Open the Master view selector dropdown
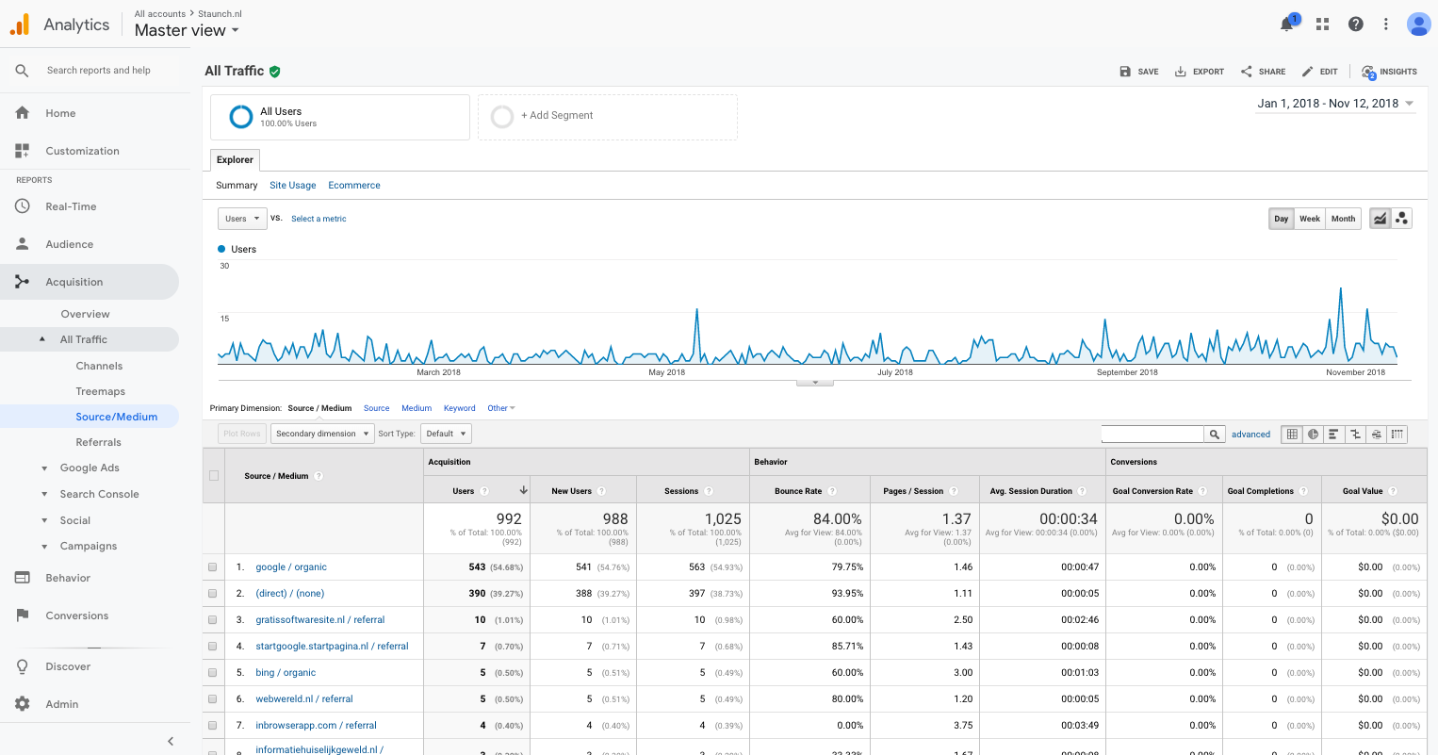1438x755 pixels. (x=187, y=30)
